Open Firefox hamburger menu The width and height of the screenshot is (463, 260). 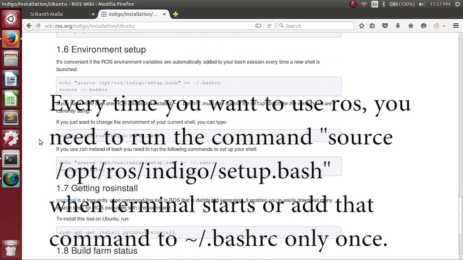pyautogui.click(x=456, y=26)
